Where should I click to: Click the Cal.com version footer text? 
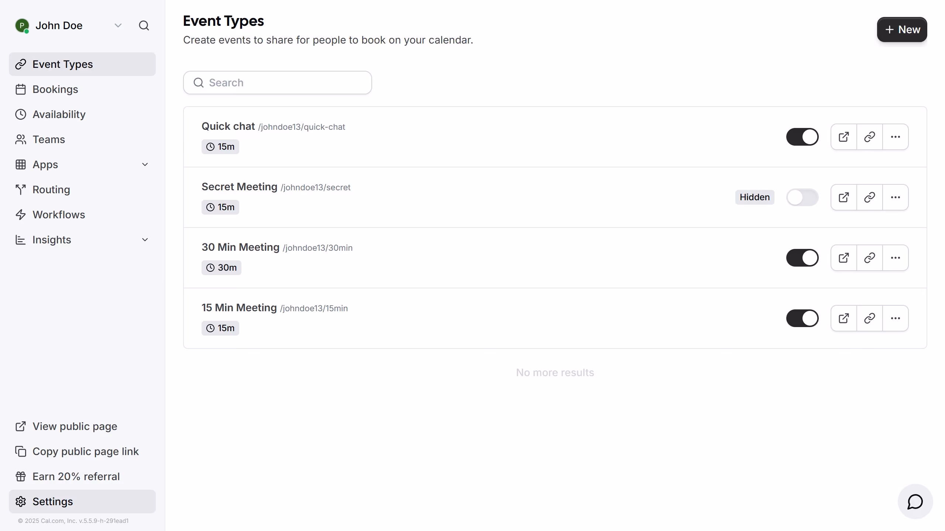73,521
